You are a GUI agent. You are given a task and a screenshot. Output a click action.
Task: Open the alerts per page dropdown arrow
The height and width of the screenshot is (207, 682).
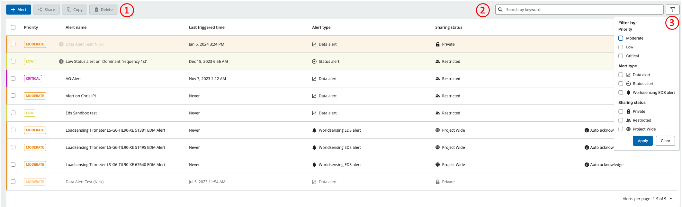(x=671, y=199)
